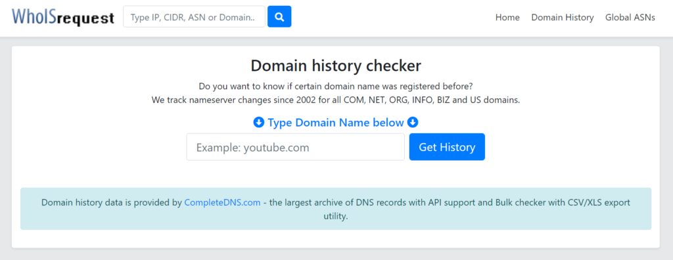Click the gray page background below card
673x260 pixels.
coord(336,255)
